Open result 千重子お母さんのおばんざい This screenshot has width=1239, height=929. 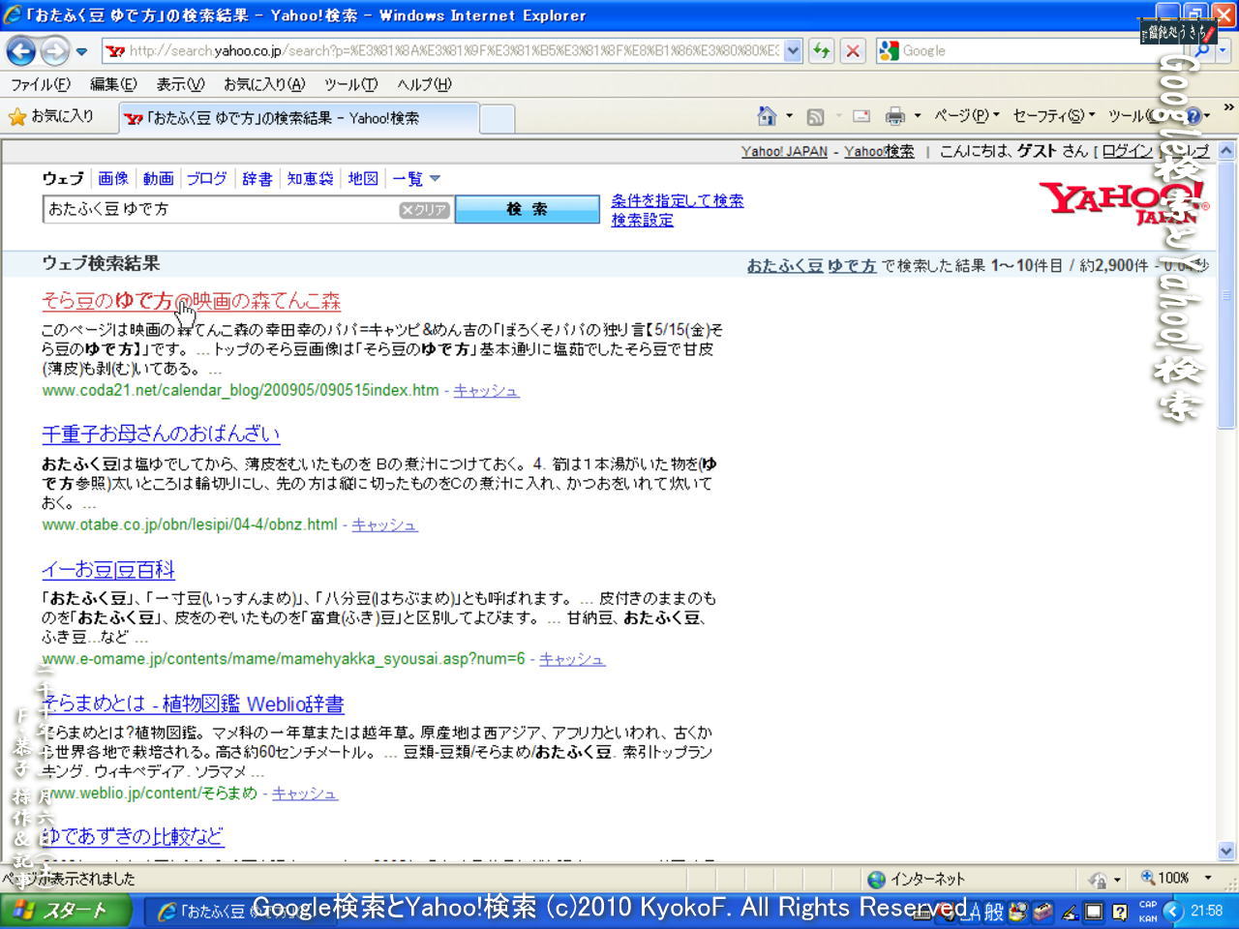click(x=161, y=434)
